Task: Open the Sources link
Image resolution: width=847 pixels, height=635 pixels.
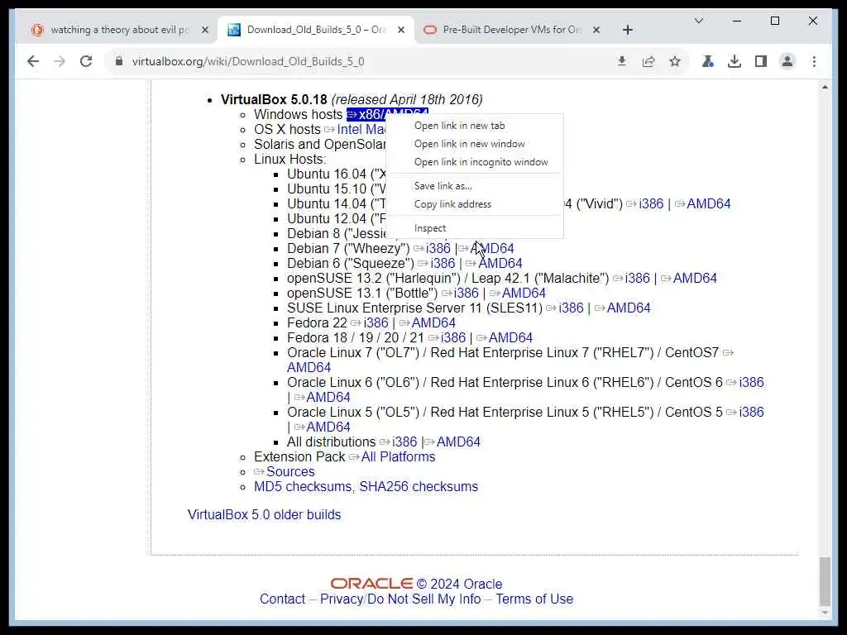Action: [x=290, y=471]
